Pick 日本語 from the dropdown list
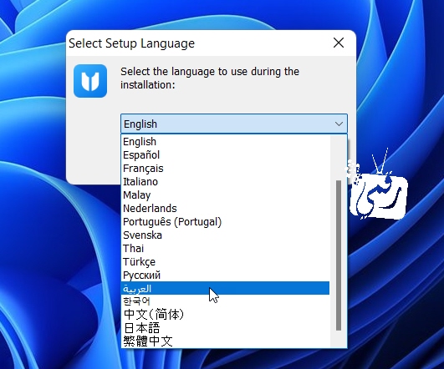This screenshot has height=369, width=444. [226, 328]
